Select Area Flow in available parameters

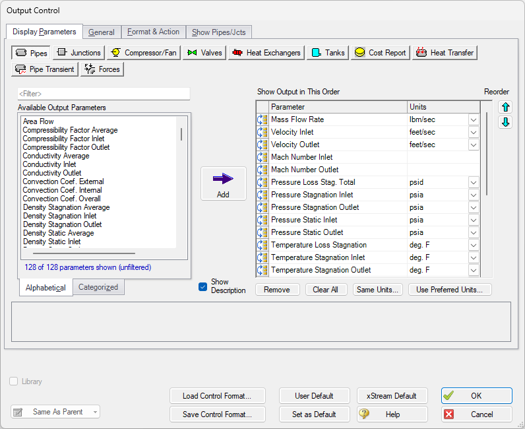coord(38,121)
